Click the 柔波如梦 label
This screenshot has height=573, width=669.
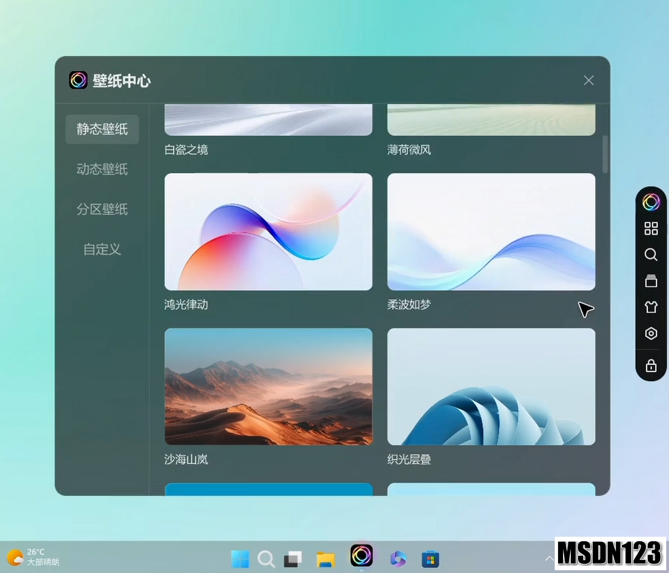pos(409,305)
